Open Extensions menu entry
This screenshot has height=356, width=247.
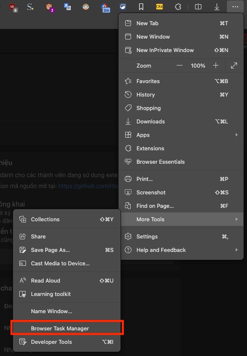tap(181, 148)
